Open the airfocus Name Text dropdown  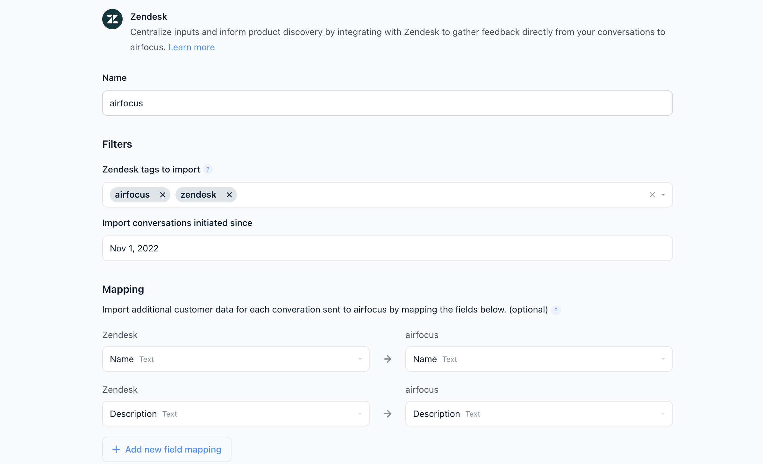pyautogui.click(x=539, y=359)
